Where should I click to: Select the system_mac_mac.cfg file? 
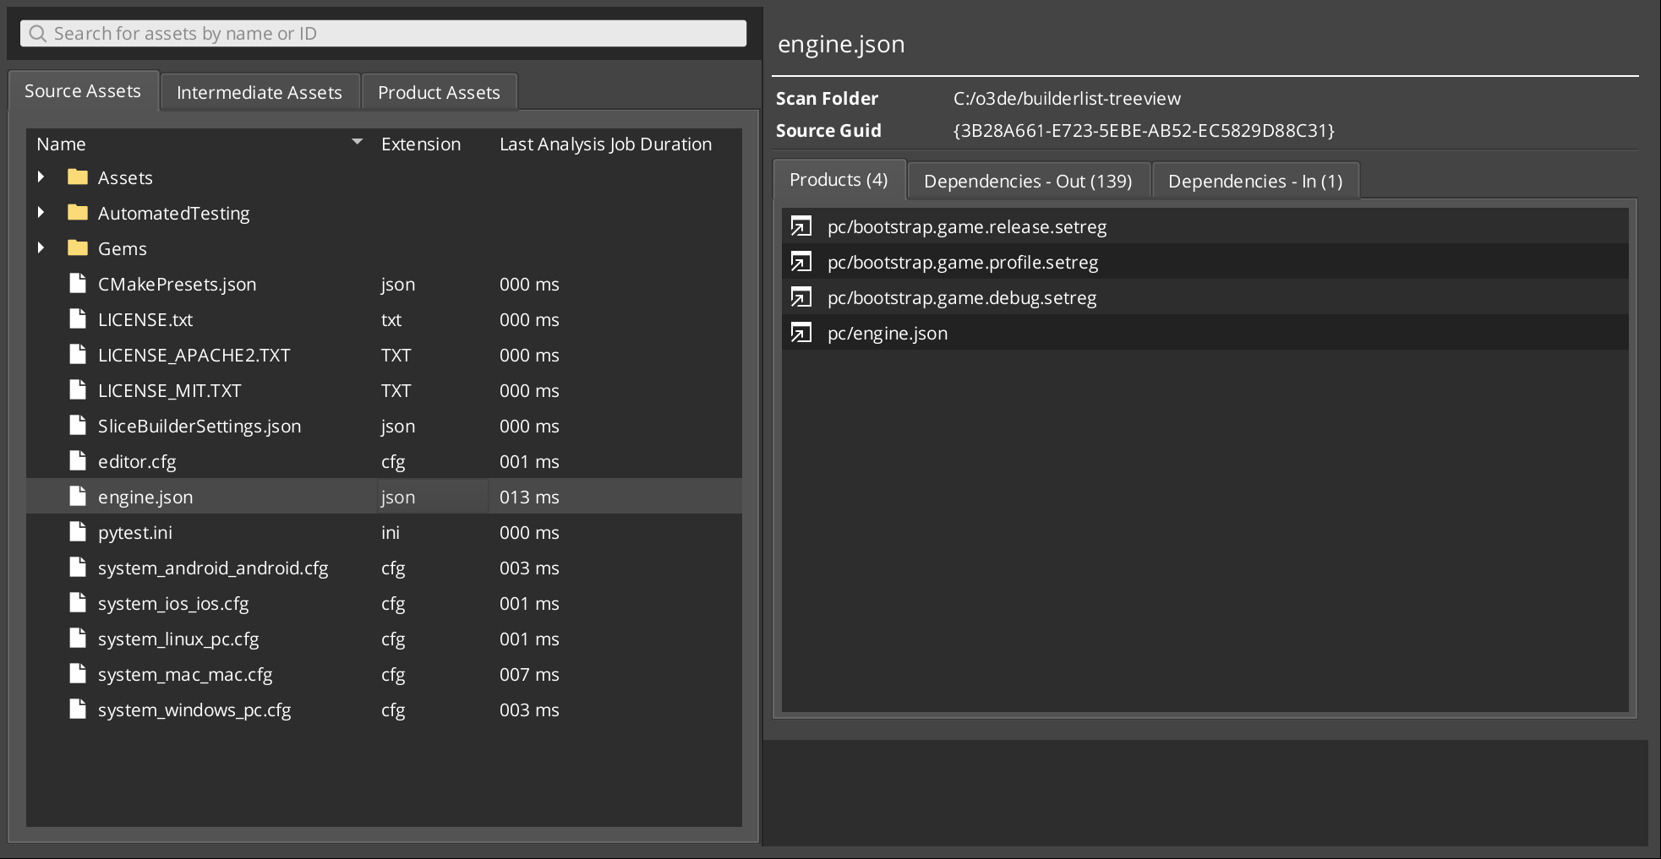[x=185, y=673]
